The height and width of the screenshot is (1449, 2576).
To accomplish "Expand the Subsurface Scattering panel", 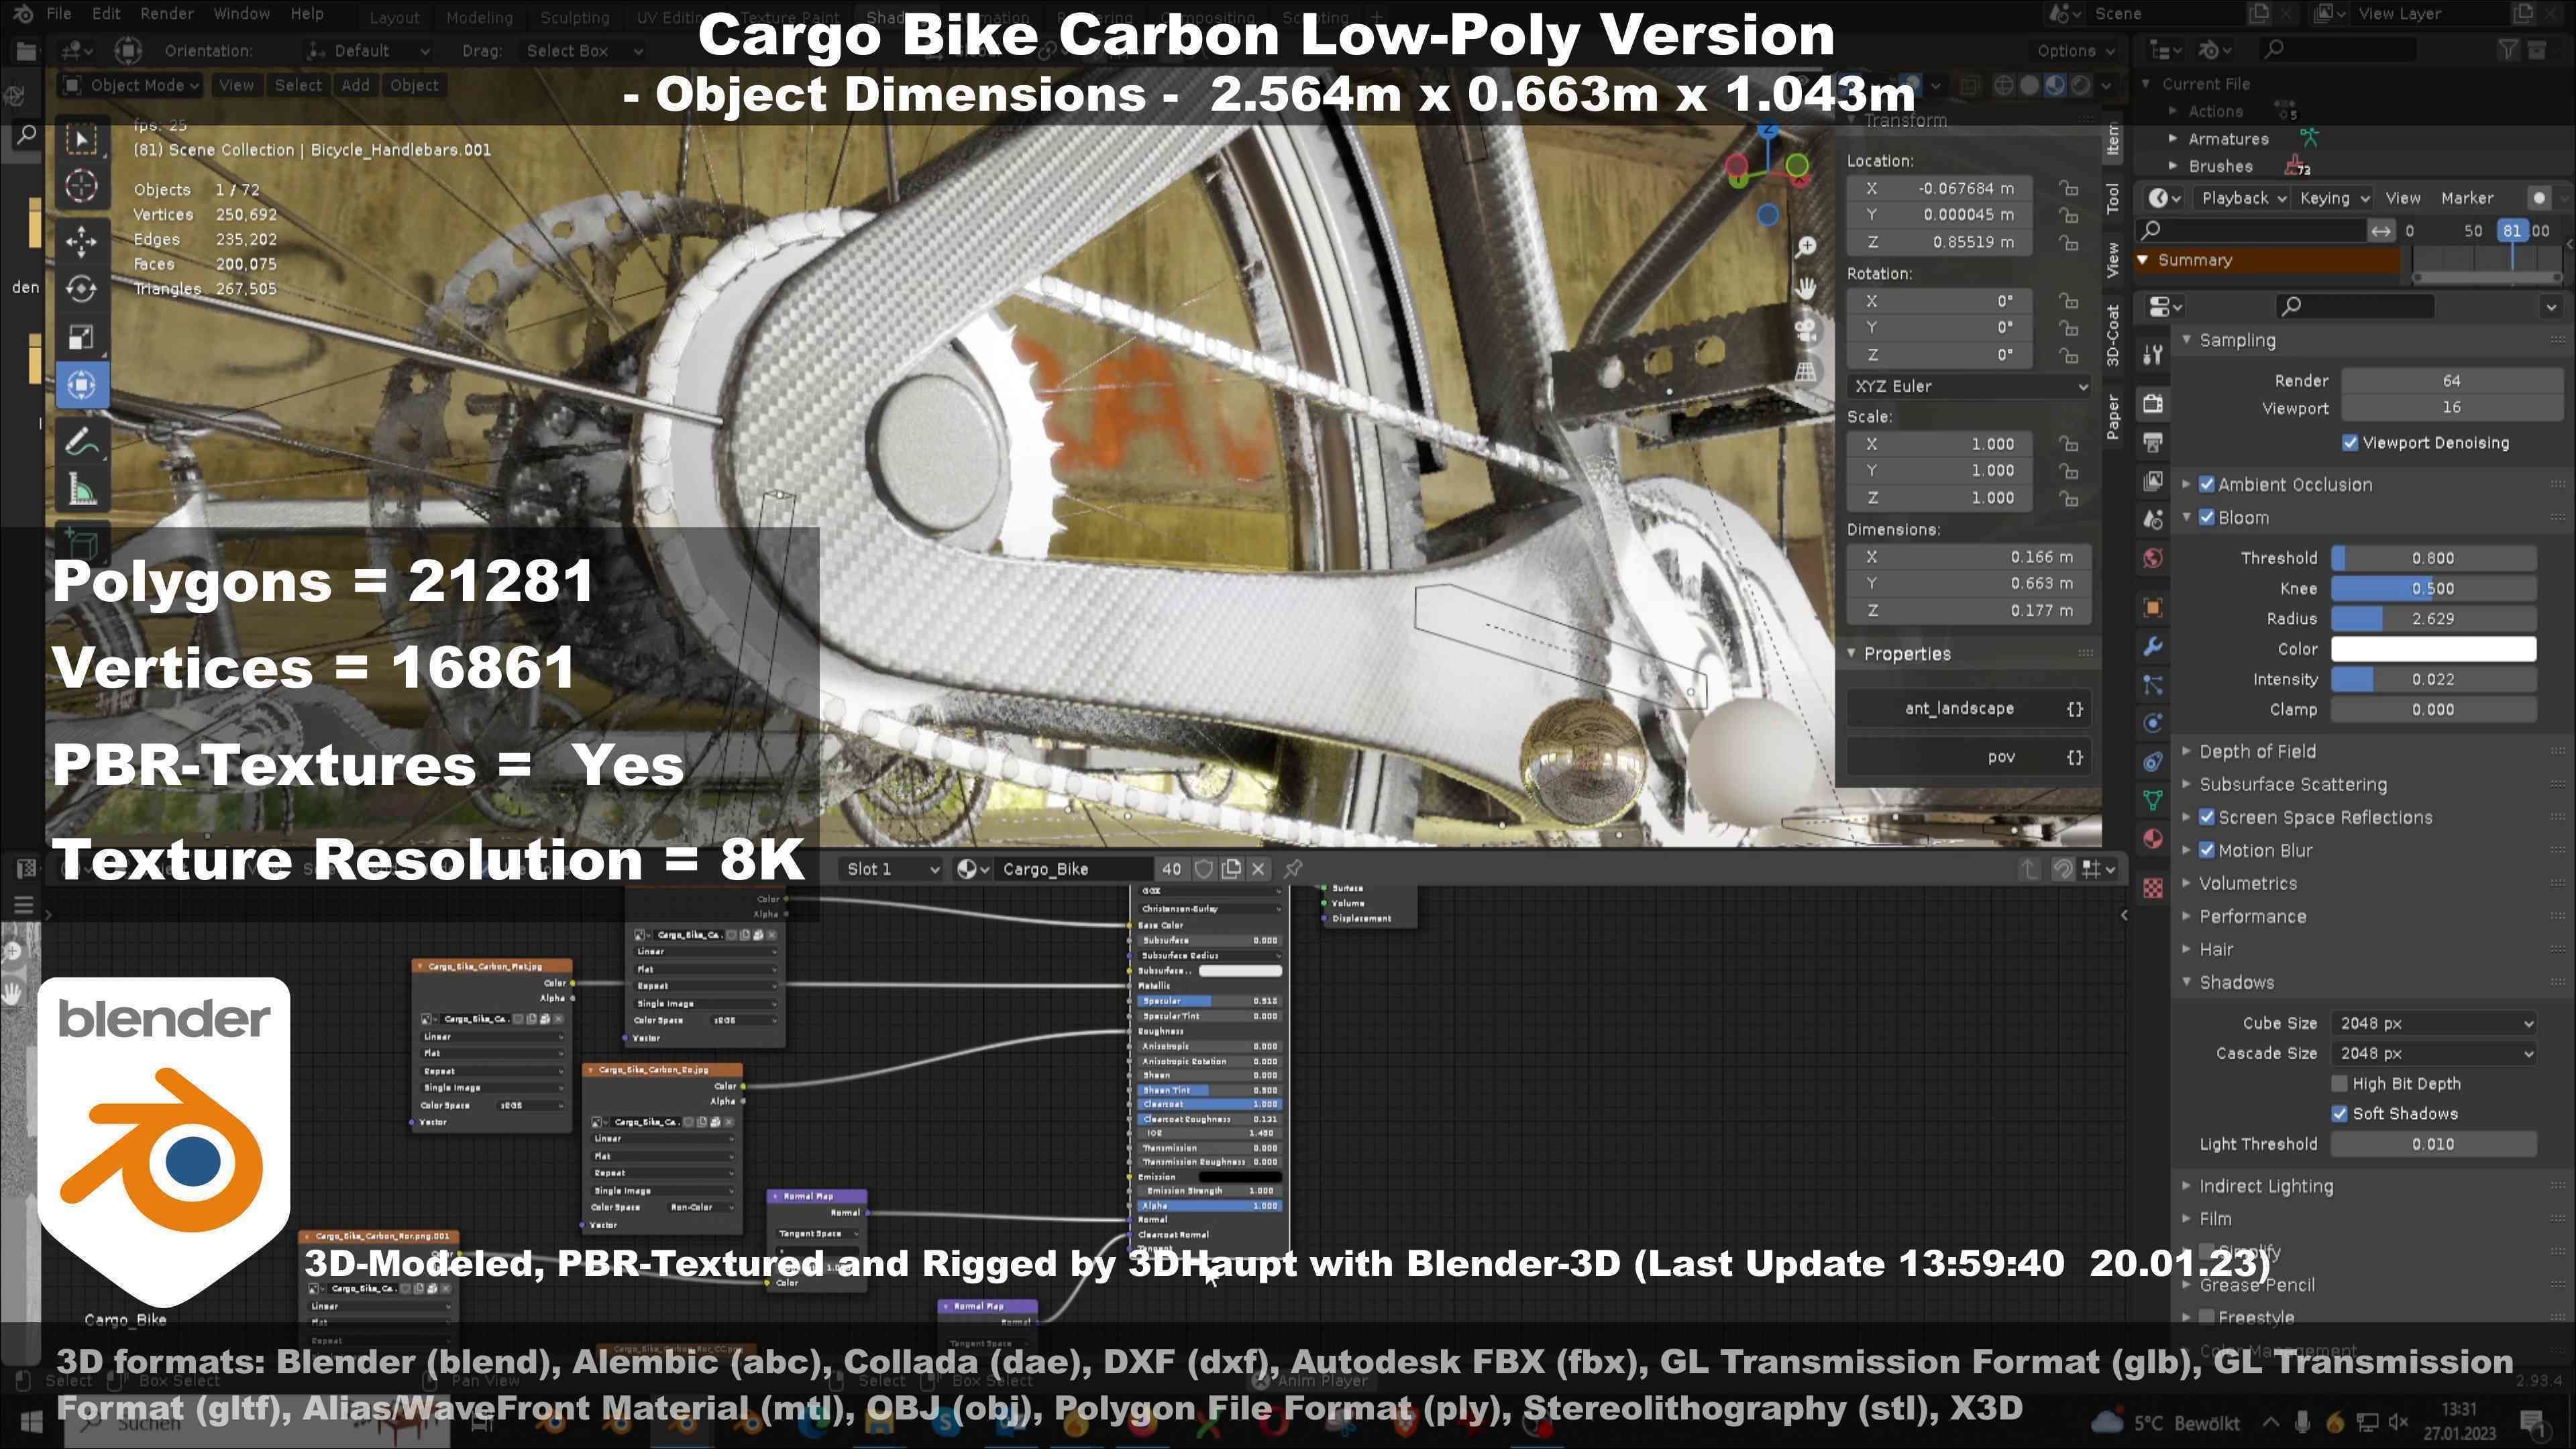I will coord(2292,785).
